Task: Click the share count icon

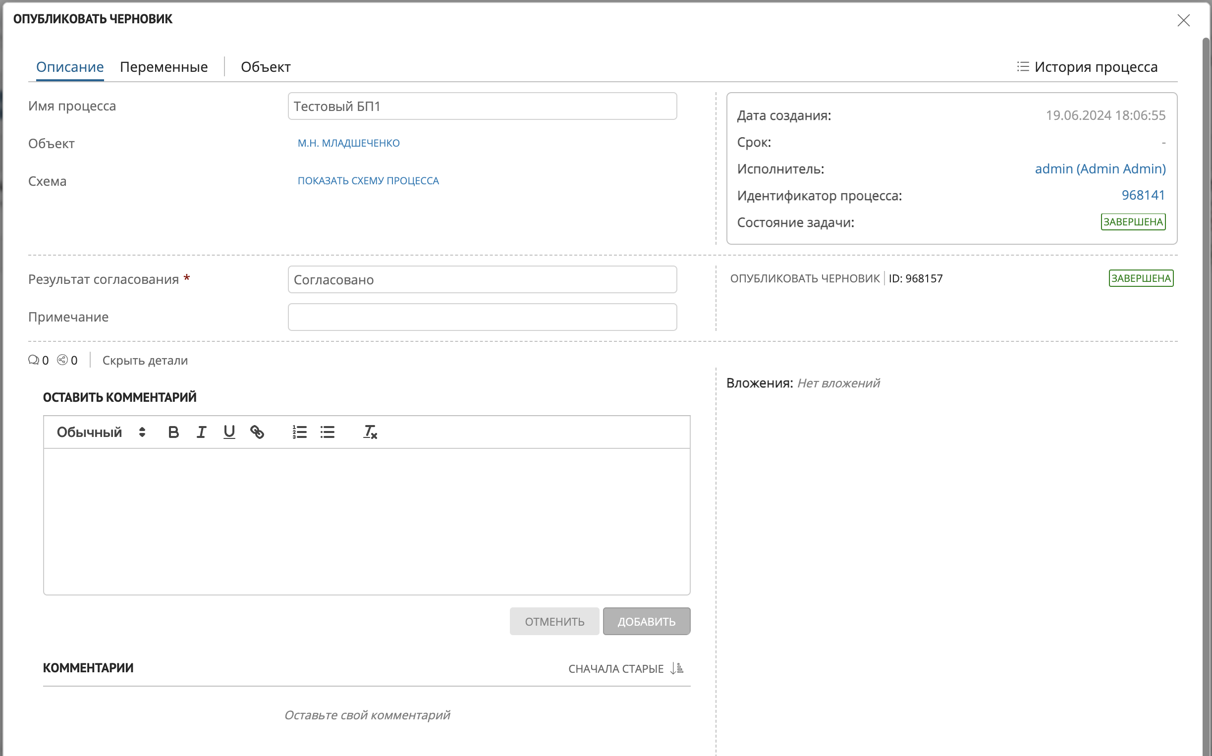Action: (62, 360)
